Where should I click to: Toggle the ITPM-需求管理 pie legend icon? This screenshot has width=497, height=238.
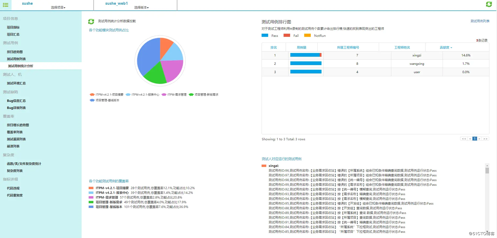pos(164,95)
